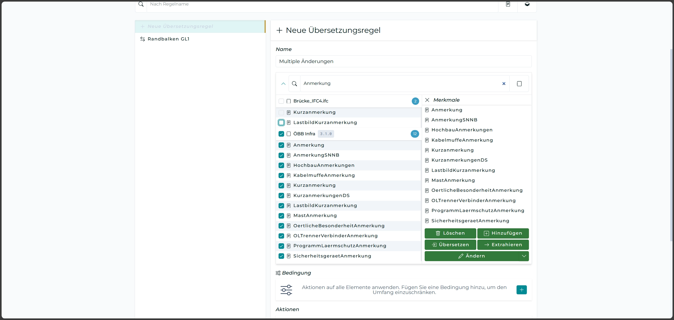674x320 pixels.
Task: Uncheck MastAnmerkung in ÖBB Infra list
Action: tap(281, 216)
